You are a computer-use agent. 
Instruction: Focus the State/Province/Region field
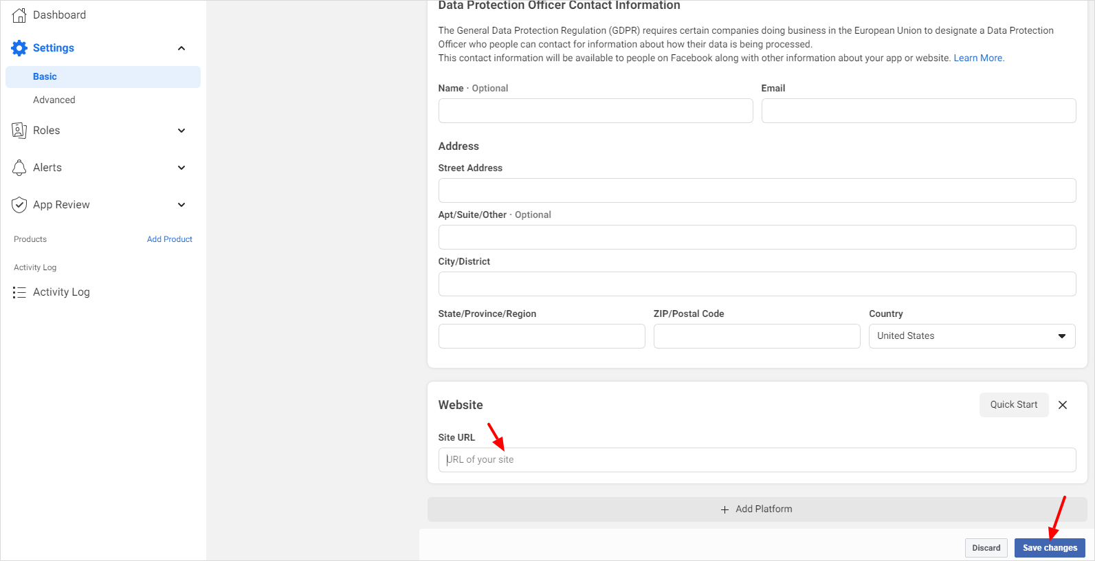tap(542, 336)
